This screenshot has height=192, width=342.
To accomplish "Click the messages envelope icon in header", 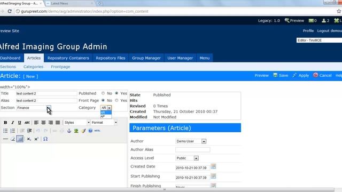I will click(x=311, y=20).
